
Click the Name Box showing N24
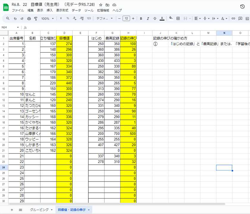9,27
